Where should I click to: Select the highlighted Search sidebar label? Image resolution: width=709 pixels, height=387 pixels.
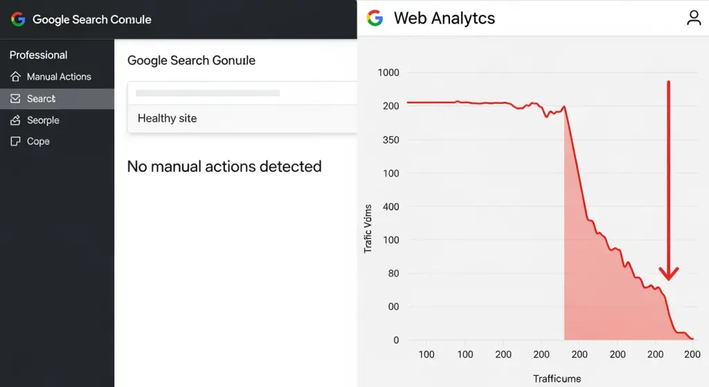[41, 99]
